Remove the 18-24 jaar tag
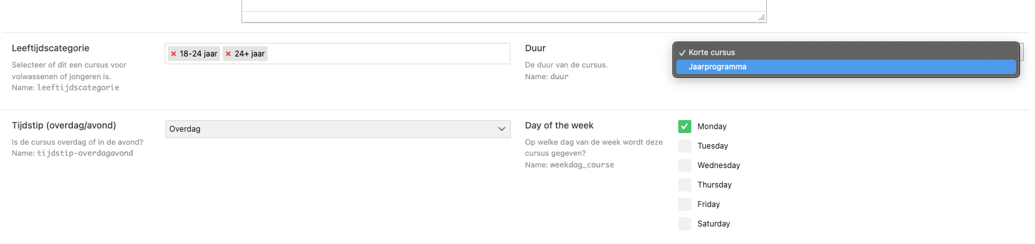The height and width of the screenshot is (244, 1035). click(173, 54)
